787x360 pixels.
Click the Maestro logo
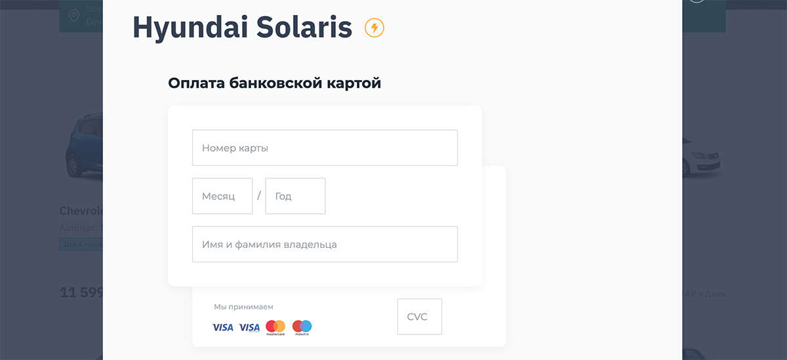click(302, 327)
